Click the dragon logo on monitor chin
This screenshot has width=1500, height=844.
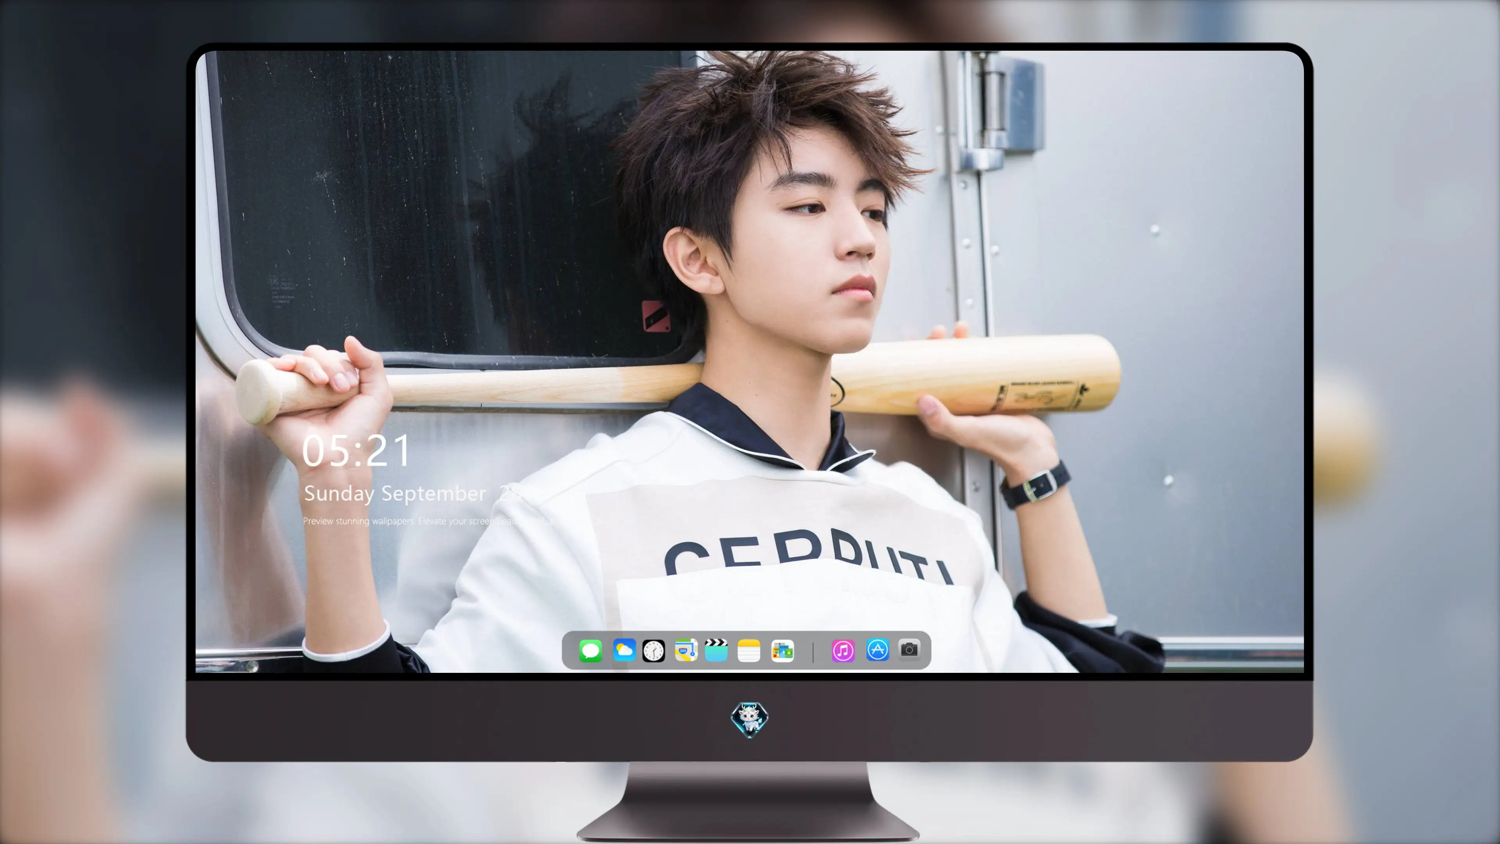pyautogui.click(x=750, y=719)
